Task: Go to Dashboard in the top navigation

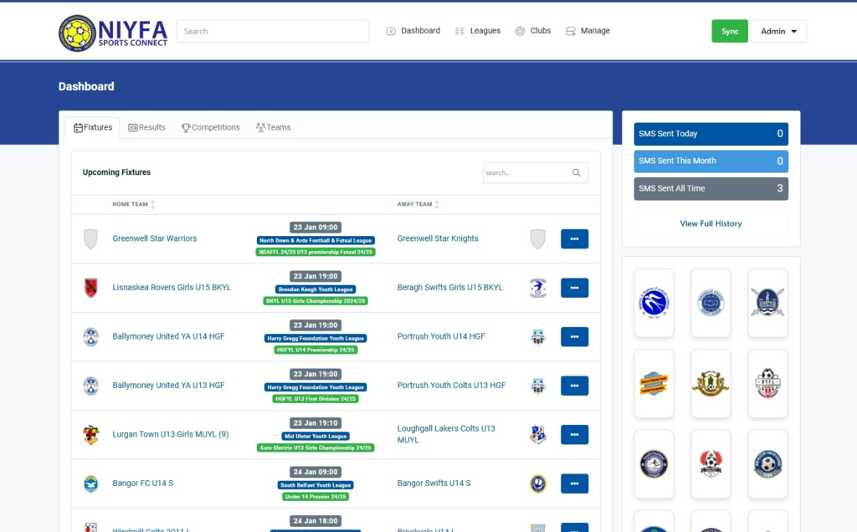Action: [x=413, y=31]
